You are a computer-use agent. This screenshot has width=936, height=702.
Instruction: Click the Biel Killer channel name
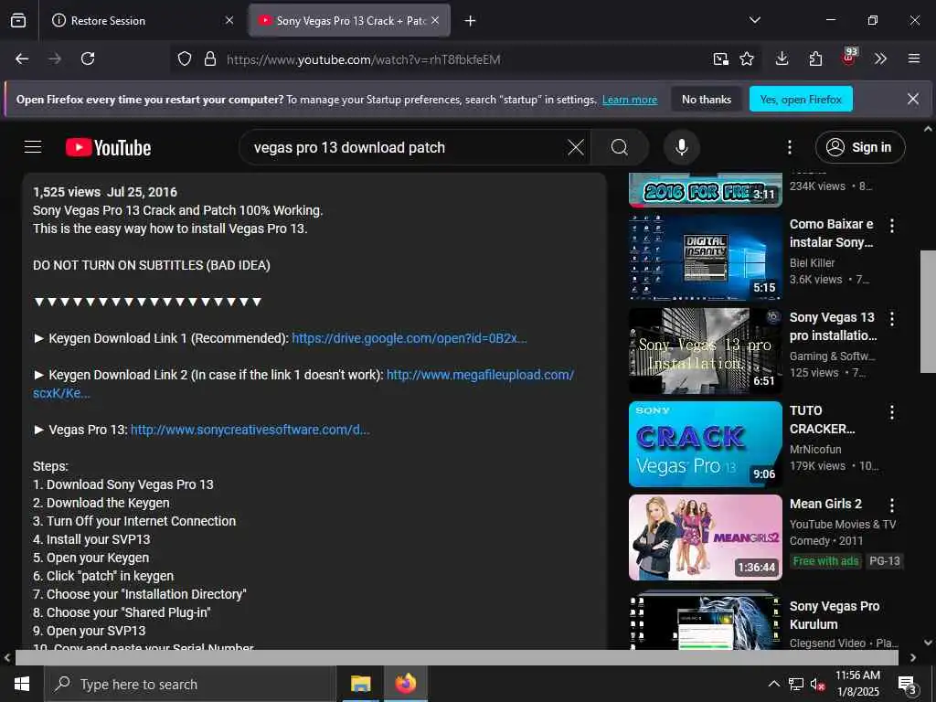tap(812, 262)
